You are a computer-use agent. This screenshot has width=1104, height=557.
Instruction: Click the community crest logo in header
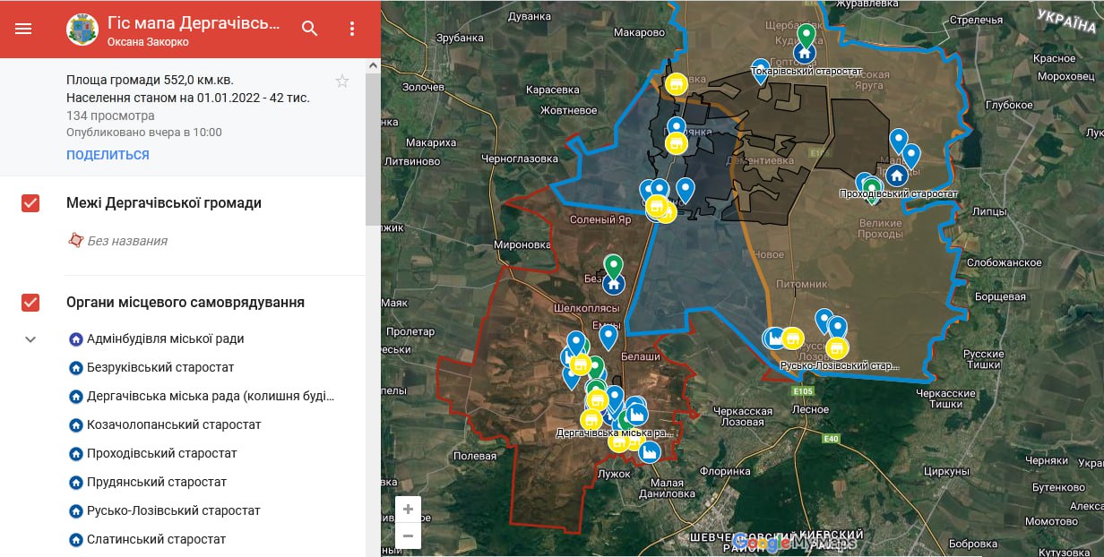click(82, 29)
